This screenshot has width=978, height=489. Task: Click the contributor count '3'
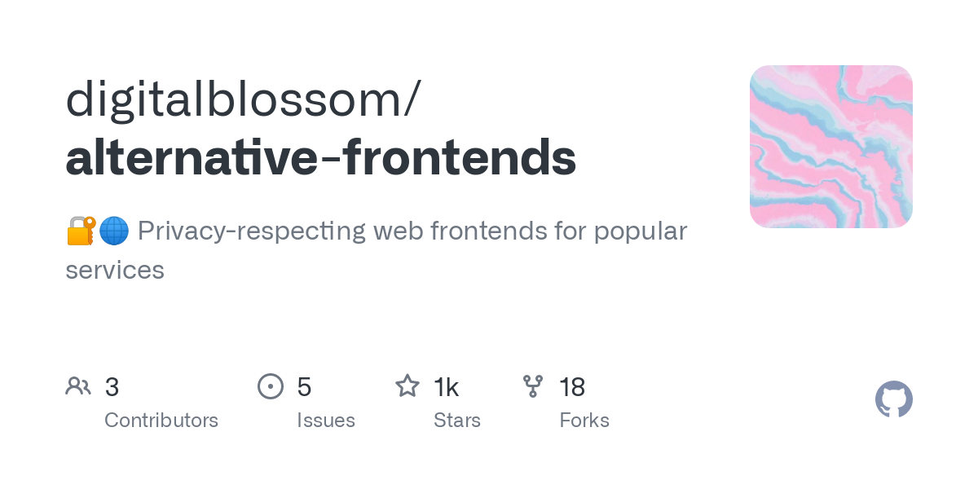[112, 387]
